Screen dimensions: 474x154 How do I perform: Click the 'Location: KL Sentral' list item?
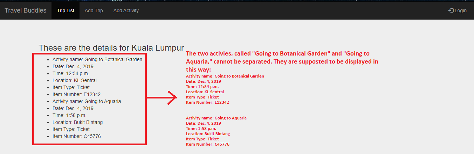pyautogui.click(x=75, y=80)
